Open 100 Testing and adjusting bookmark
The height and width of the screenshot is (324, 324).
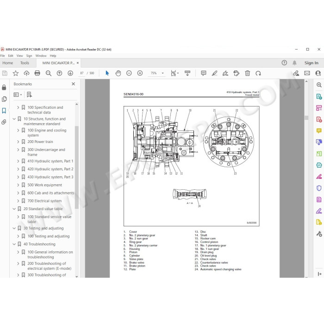[49, 236]
